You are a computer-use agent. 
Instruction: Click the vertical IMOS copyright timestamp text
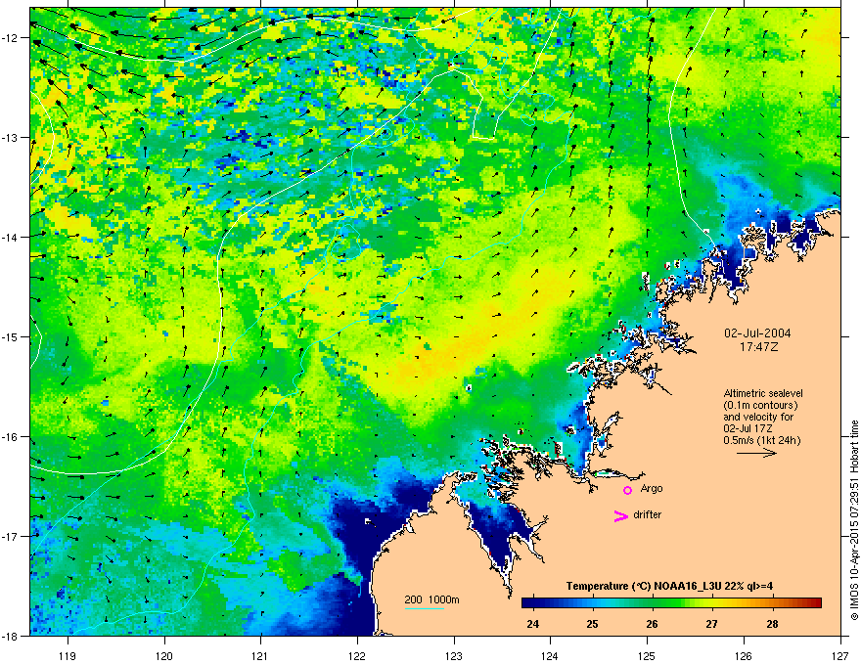pyautogui.click(x=854, y=520)
